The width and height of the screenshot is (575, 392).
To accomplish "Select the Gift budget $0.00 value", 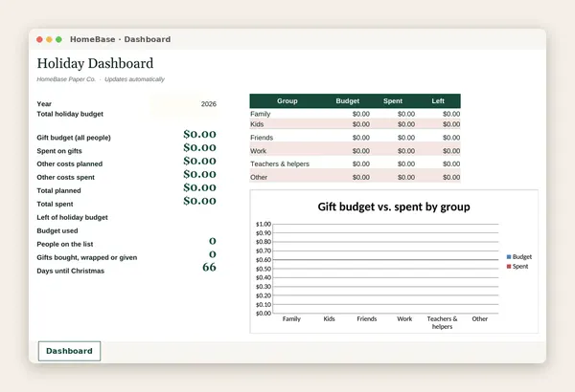I will (x=200, y=134).
